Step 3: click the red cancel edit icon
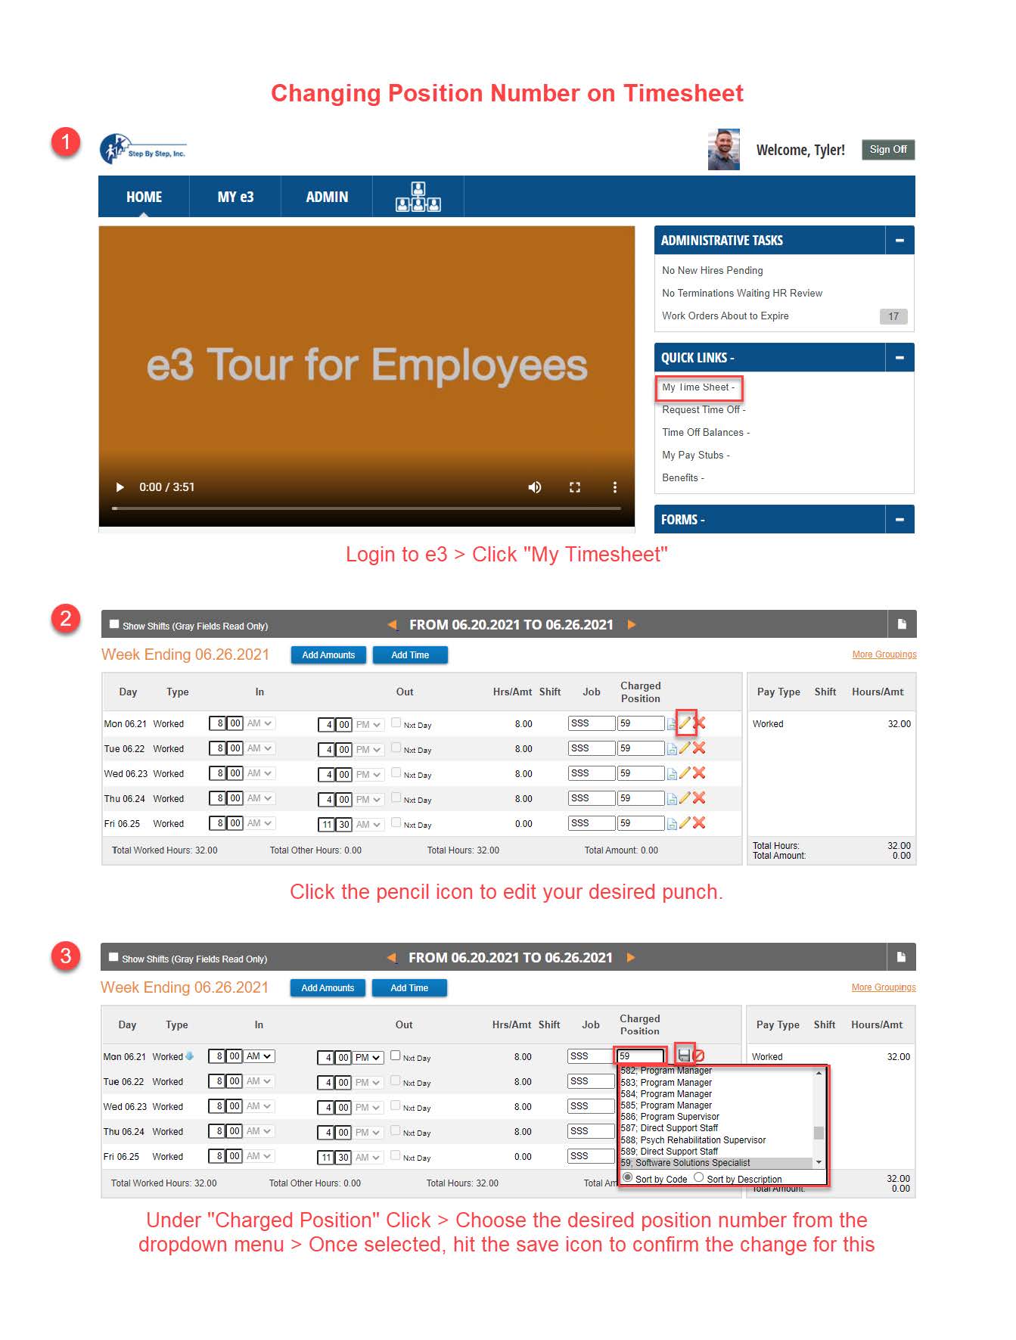 click(699, 1055)
